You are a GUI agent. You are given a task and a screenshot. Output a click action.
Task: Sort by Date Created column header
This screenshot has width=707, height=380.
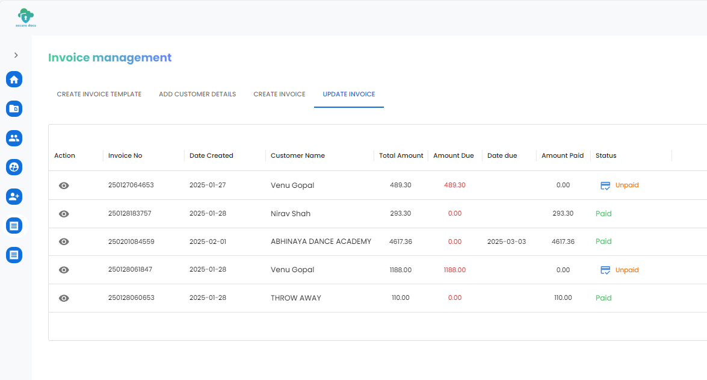(x=211, y=156)
